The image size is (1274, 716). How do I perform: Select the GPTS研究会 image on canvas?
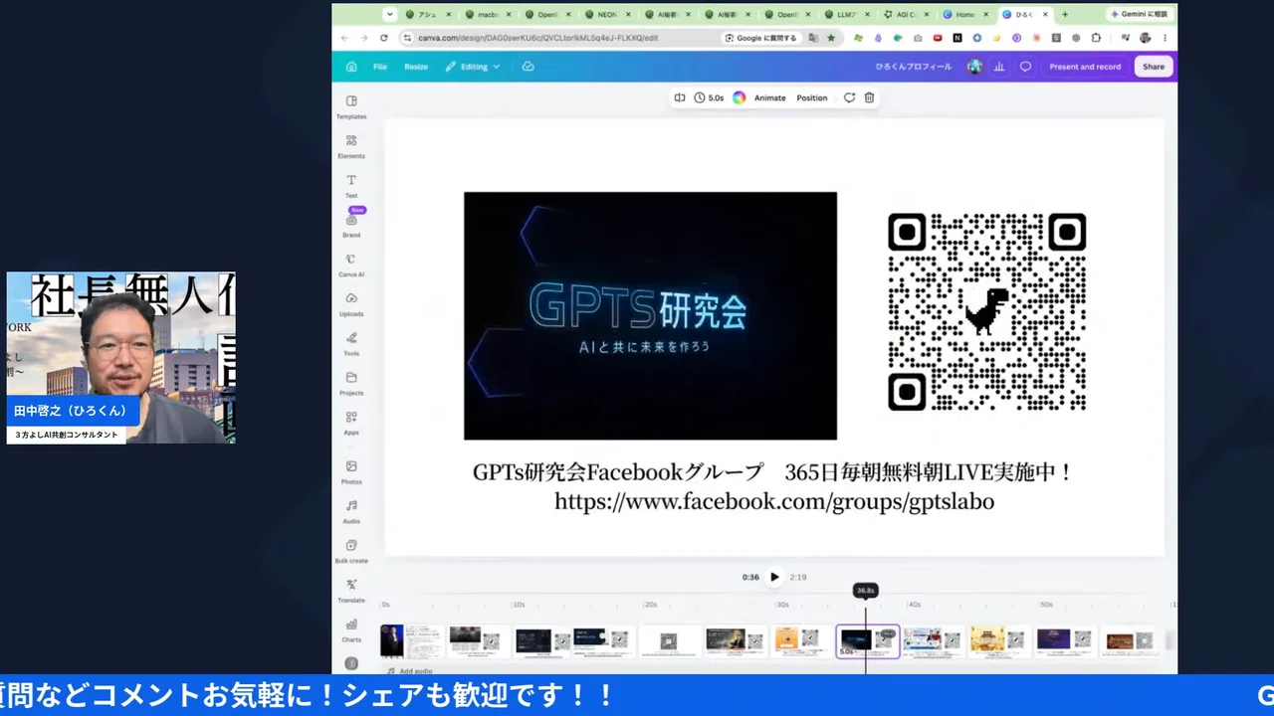(650, 315)
